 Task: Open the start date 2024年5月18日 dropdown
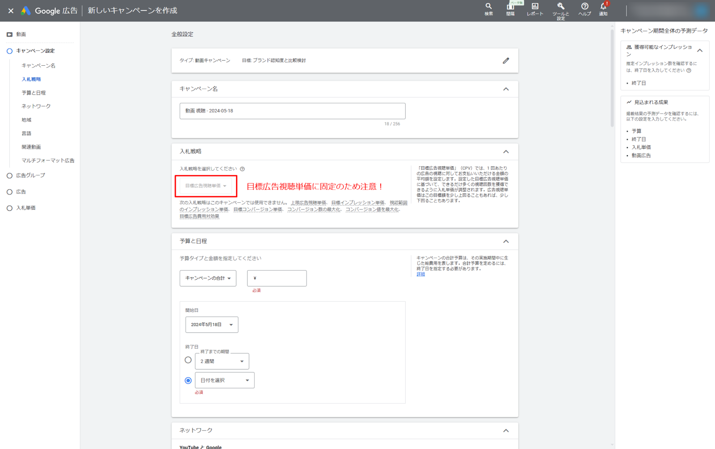212,325
